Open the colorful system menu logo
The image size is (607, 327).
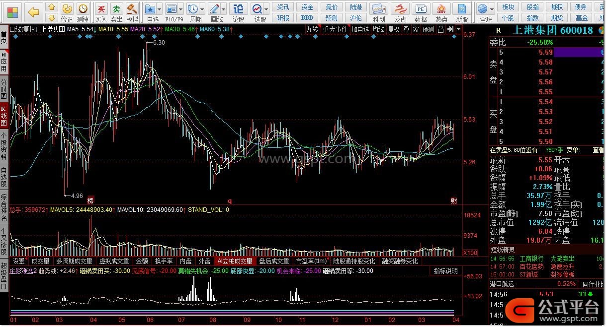pyautogui.click(x=13, y=11)
